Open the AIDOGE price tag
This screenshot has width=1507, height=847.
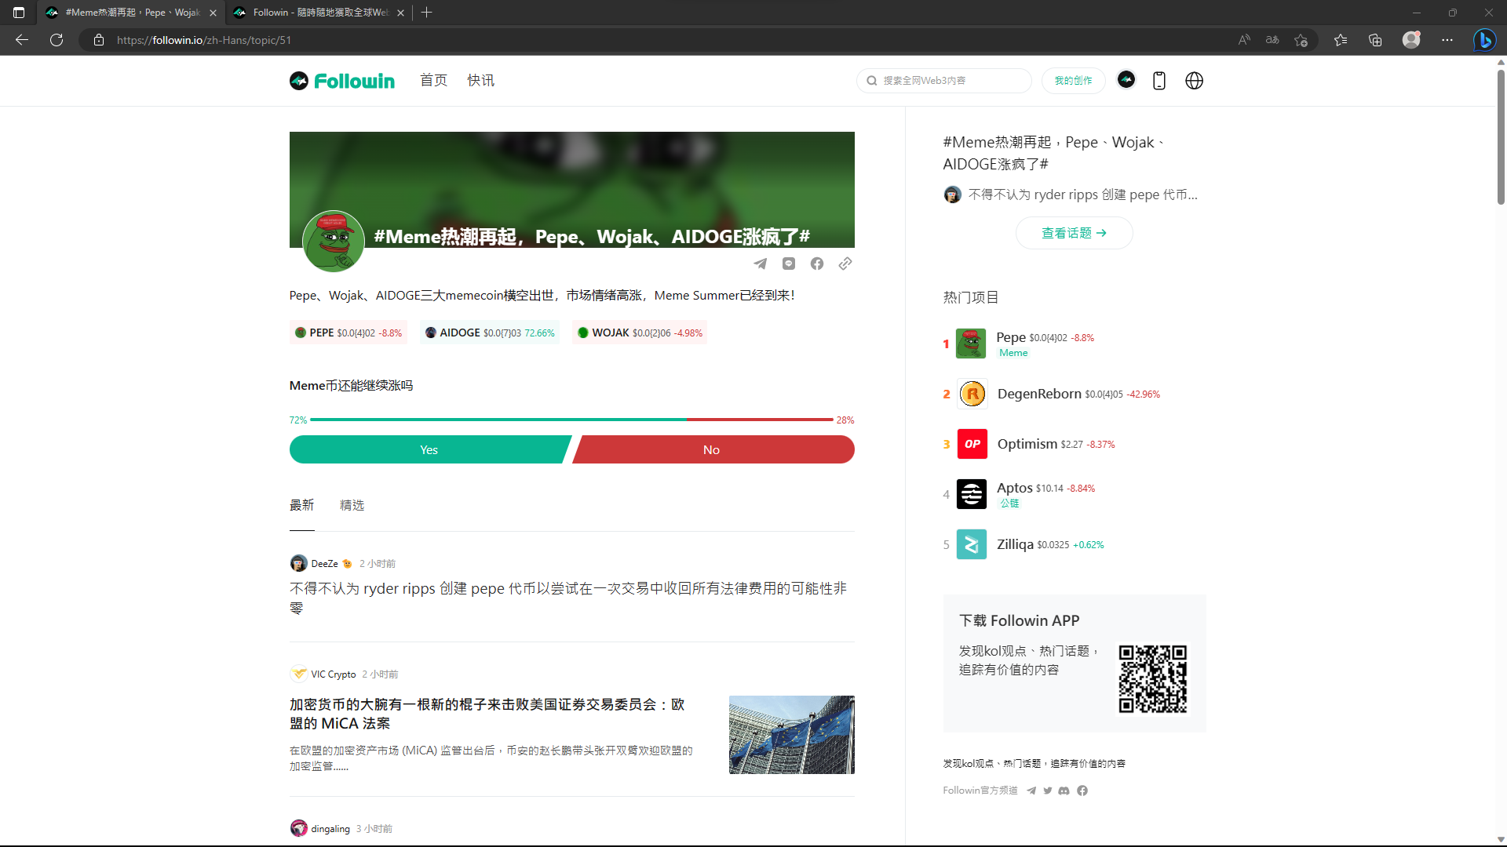click(x=490, y=333)
